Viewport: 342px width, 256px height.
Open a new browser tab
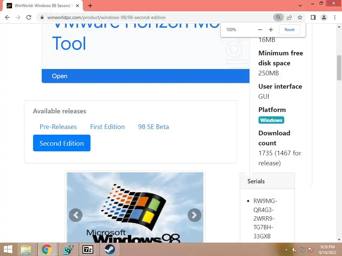(x=90, y=6)
